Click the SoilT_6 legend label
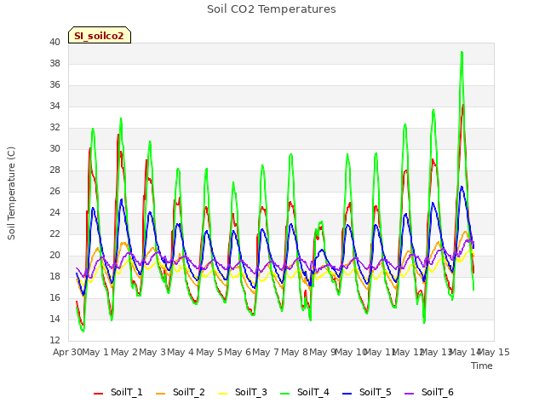545x409 pixels. pyautogui.click(x=438, y=392)
